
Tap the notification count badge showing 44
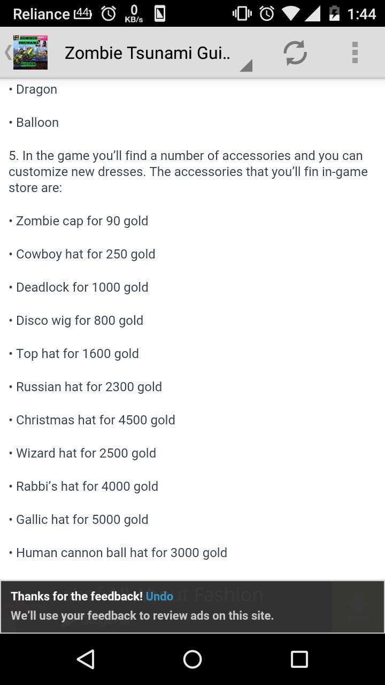[81, 12]
